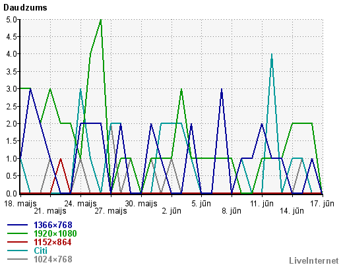Click the LiveInternet watermark text
Screen dimensions: 343x267
pyautogui.click(x=314, y=260)
